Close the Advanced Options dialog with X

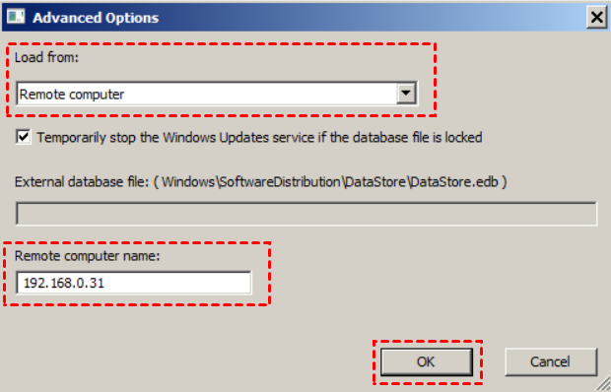[596, 17]
